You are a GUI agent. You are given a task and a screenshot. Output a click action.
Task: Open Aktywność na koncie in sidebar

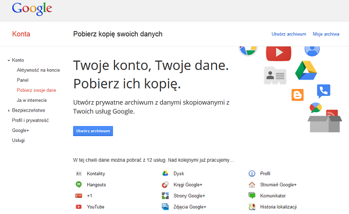point(38,70)
